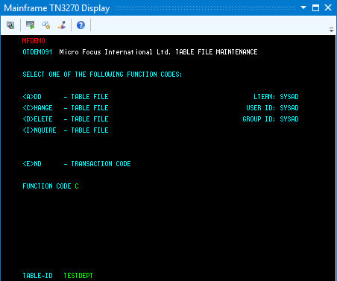Click the <E>ND transaction code line
The height and width of the screenshot is (281, 337).
pos(77,164)
